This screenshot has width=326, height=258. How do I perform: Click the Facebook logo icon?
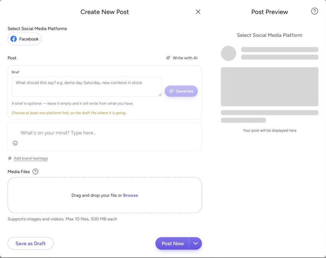(14, 39)
